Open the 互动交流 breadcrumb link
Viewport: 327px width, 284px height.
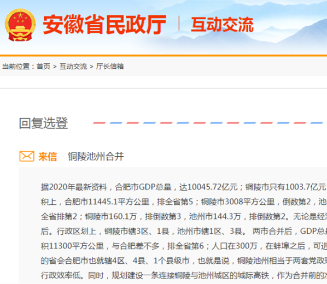(73, 67)
